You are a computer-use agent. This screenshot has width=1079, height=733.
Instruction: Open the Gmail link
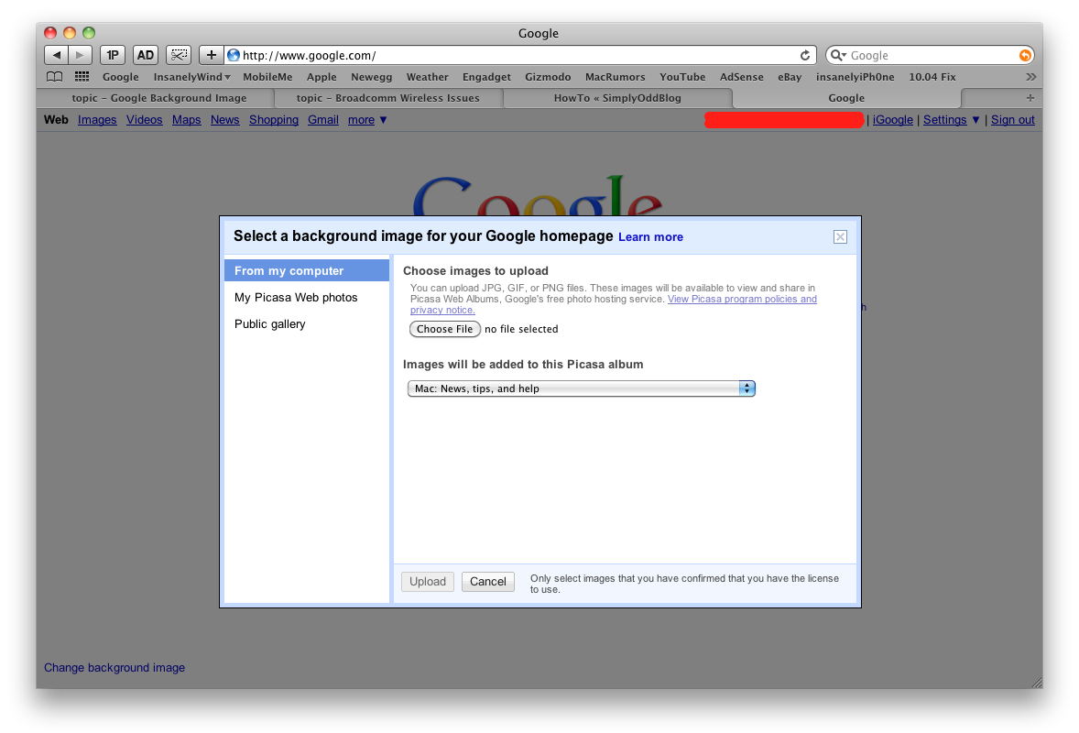pos(323,120)
